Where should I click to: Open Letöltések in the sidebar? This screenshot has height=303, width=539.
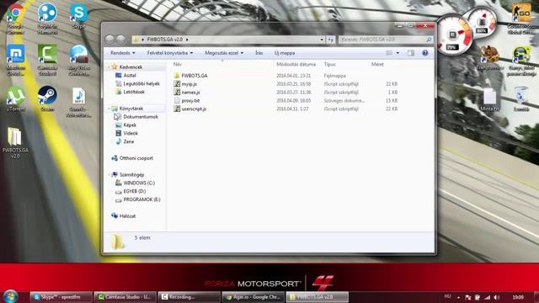pyautogui.click(x=134, y=92)
